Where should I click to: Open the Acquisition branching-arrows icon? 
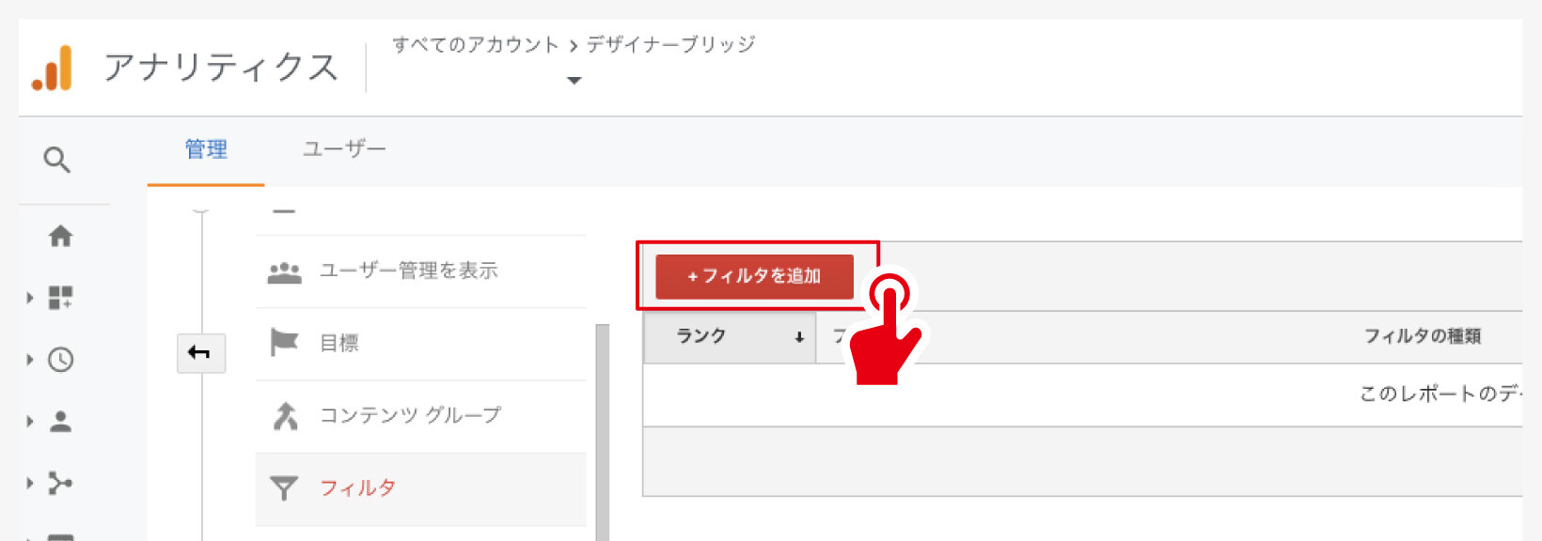pyautogui.click(x=60, y=484)
